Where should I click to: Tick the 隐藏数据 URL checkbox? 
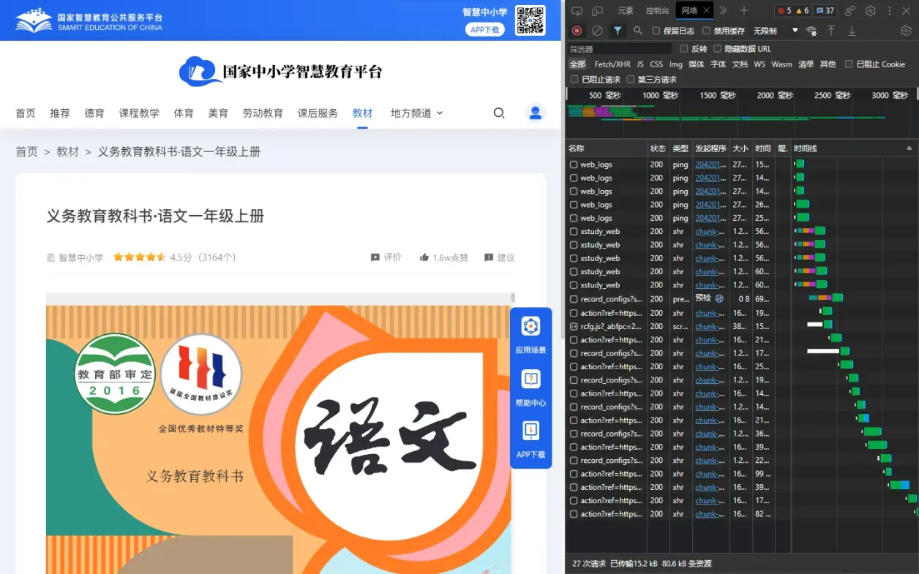click(718, 49)
